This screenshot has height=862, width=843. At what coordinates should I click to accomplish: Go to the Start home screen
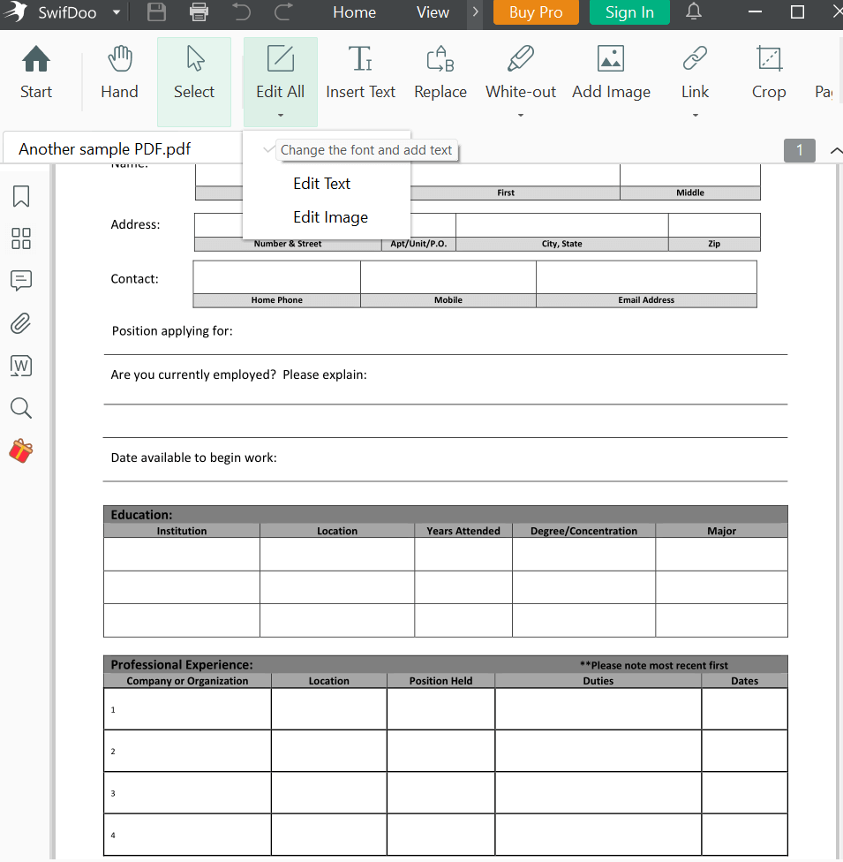coord(36,73)
